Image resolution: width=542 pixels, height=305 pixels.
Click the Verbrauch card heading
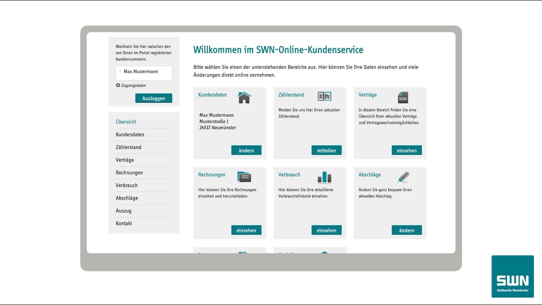tap(289, 175)
